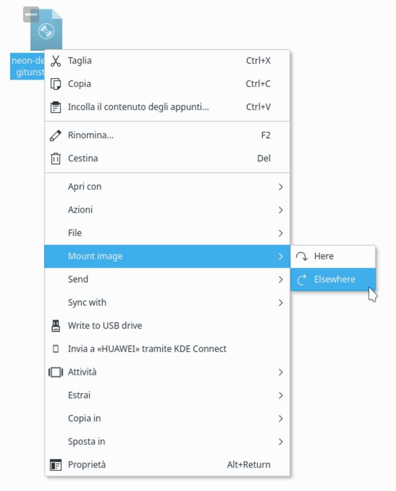396x491 pixels.
Task: Click the Proprietà properties icon
Action: click(56, 465)
